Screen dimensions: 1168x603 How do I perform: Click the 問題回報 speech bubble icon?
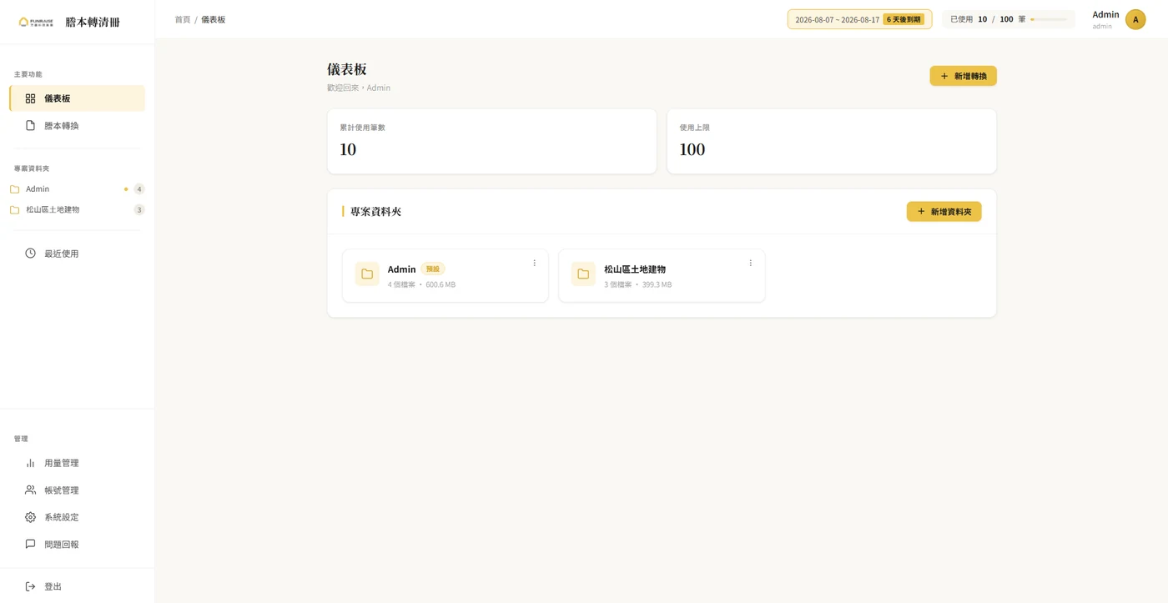tap(30, 545)
